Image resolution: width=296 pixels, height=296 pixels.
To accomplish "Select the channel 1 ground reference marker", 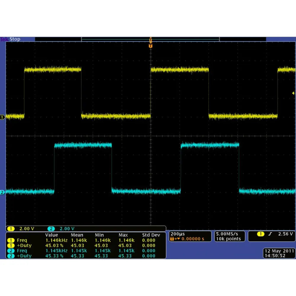I will click(3, 118).
